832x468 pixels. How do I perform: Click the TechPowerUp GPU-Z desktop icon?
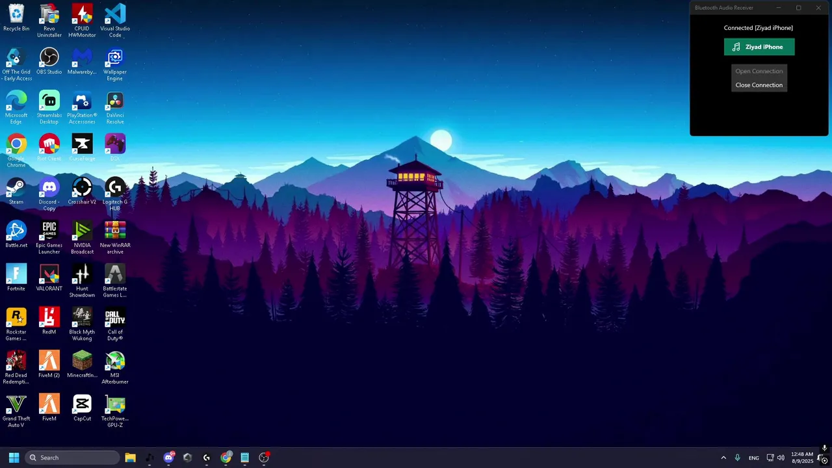[115, 411]
